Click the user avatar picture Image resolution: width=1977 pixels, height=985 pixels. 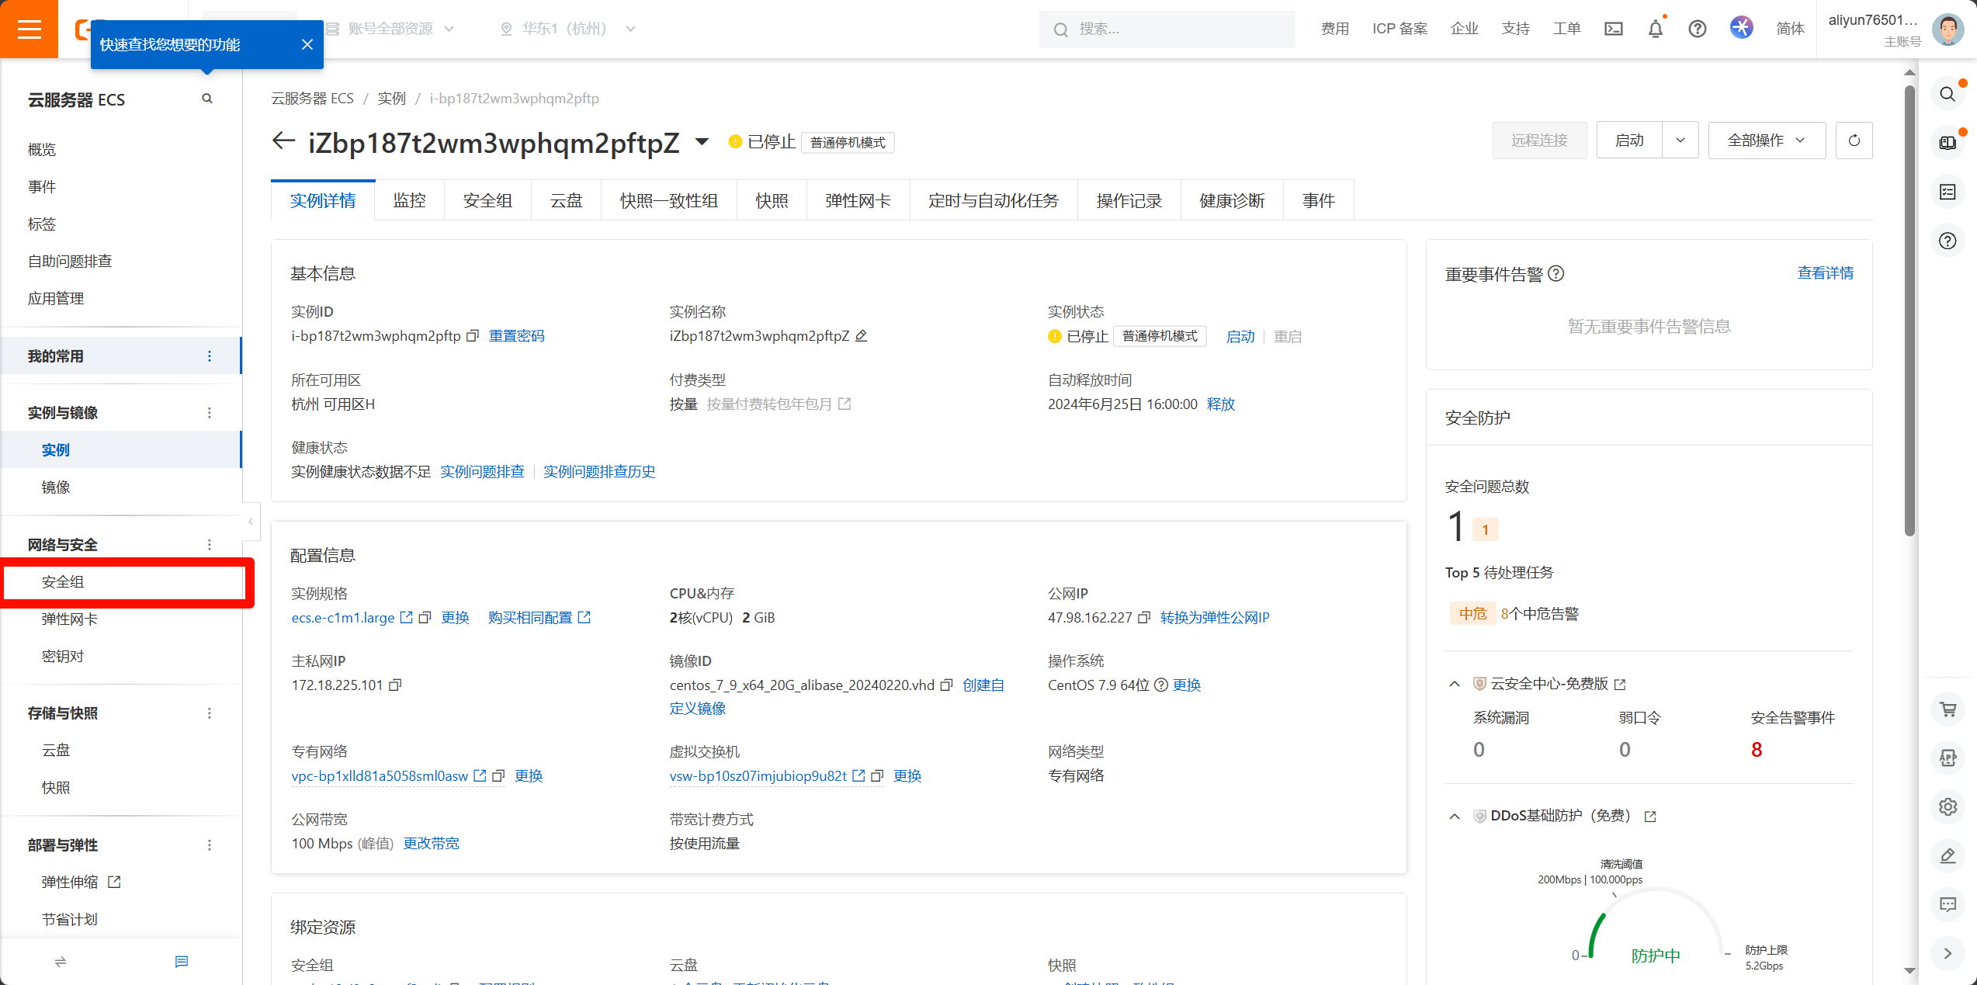point(1948,29)
